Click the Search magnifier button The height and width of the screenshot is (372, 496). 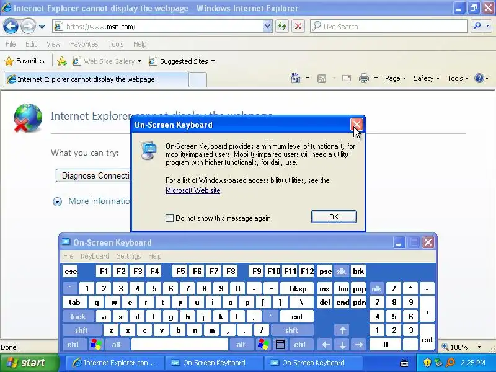[476, 27]
